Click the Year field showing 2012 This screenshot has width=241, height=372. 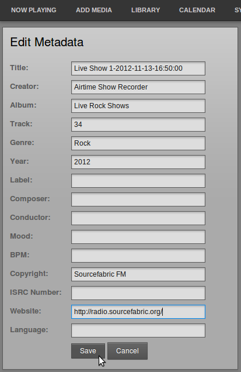[x=138, y=162]
